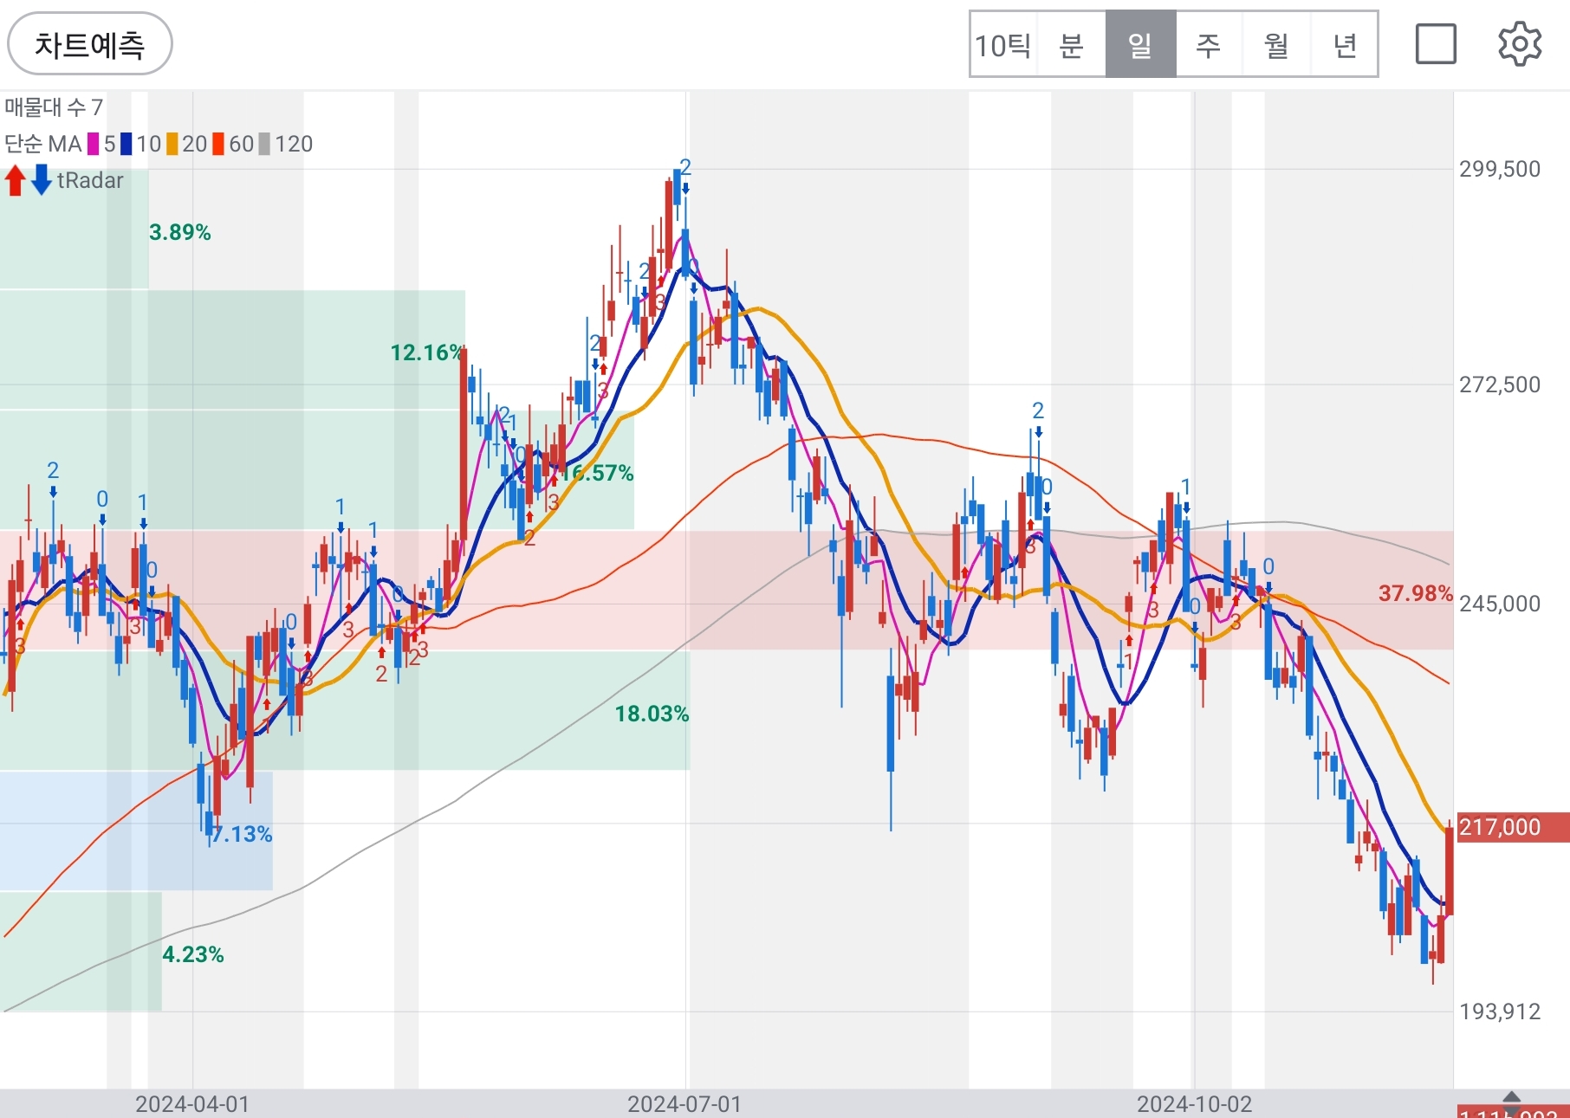This screenshot has height=1118, width=1570.
Task: Click the 245,000 price axis label
Action: (x=1500, y=604)
